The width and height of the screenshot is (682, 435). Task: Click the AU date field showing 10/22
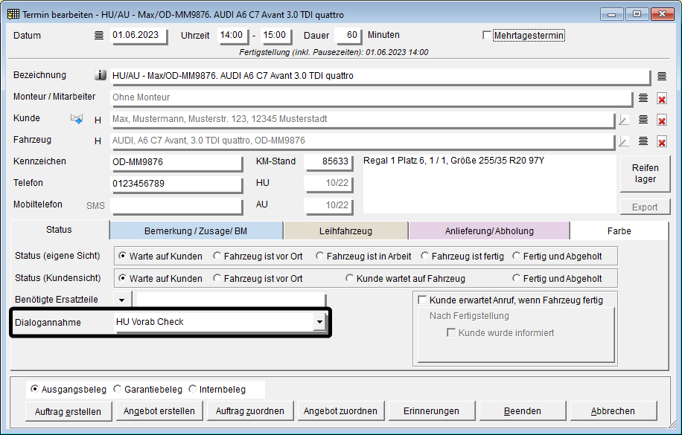click(328, 205)
